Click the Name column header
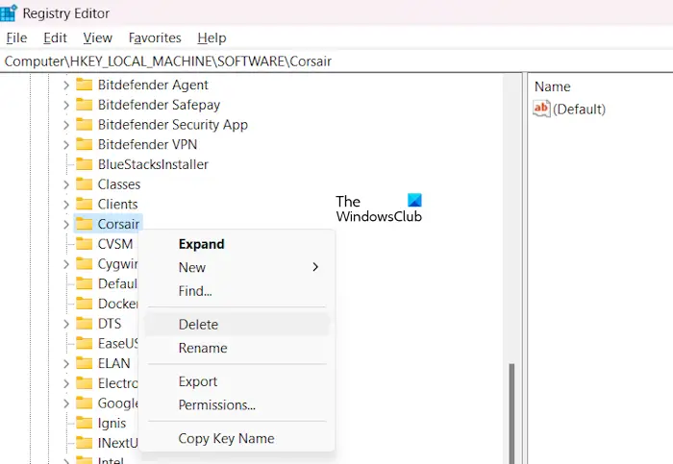The width and height of the screenshot is (673, 464). pyautogui.click(x=553, y=86)
